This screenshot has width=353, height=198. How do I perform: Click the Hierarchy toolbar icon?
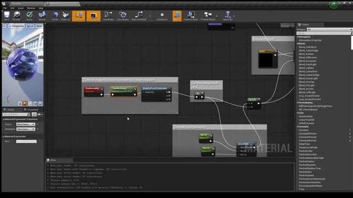[228, 16]
